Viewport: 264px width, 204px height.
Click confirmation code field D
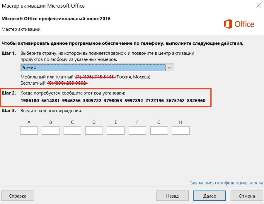[94, 131]
